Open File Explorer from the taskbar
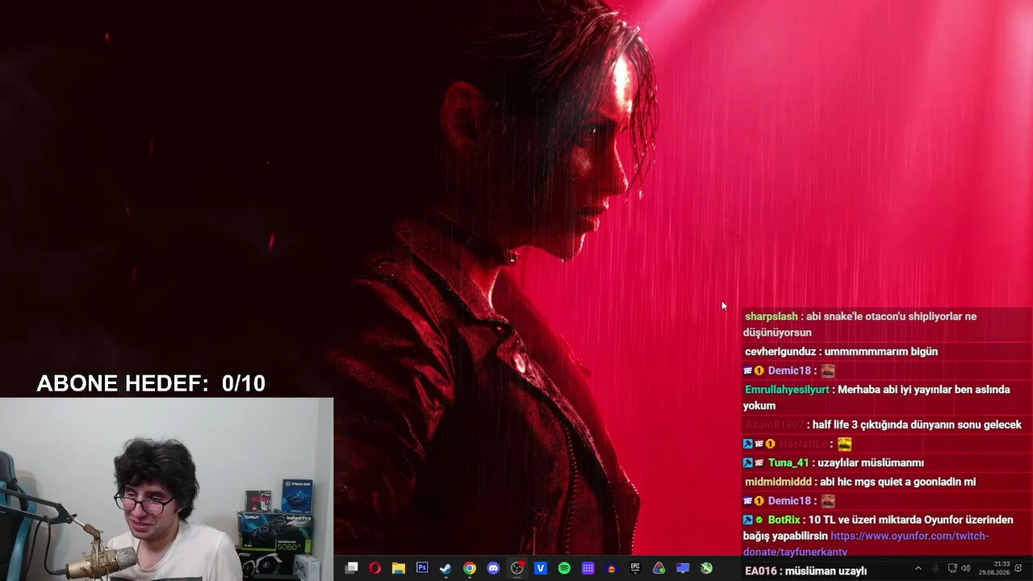This screenshot has width=1033, height=581. pos(398,568)
